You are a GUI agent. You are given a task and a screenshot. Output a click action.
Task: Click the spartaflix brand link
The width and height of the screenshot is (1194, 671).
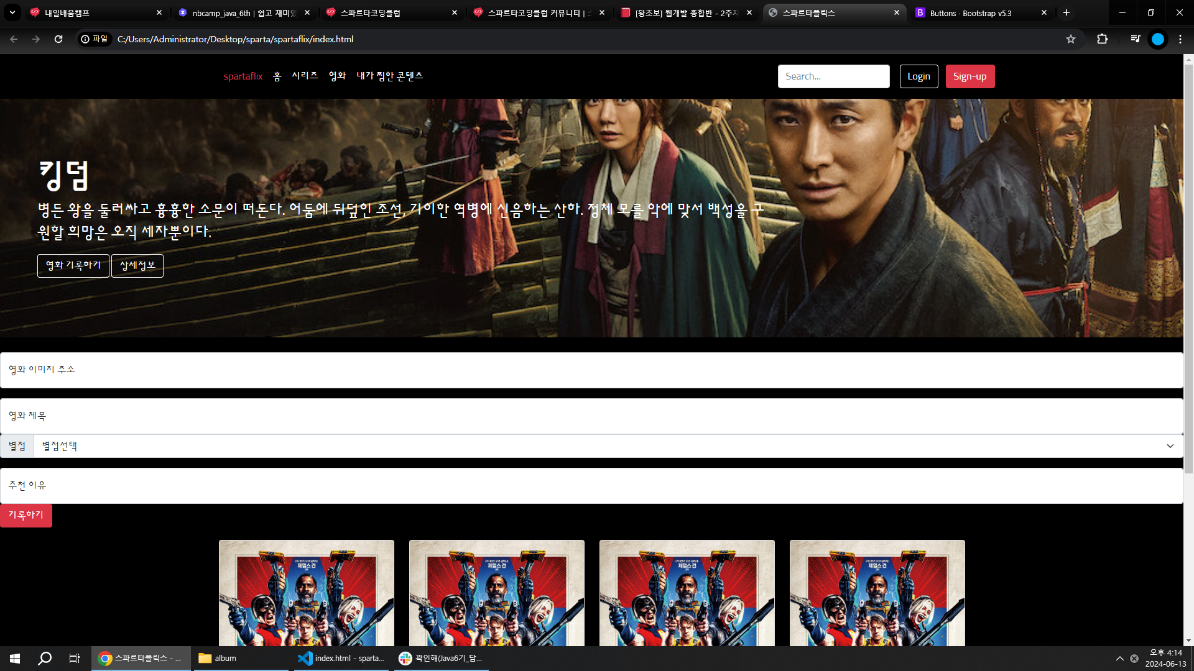(x=243, y=76)
